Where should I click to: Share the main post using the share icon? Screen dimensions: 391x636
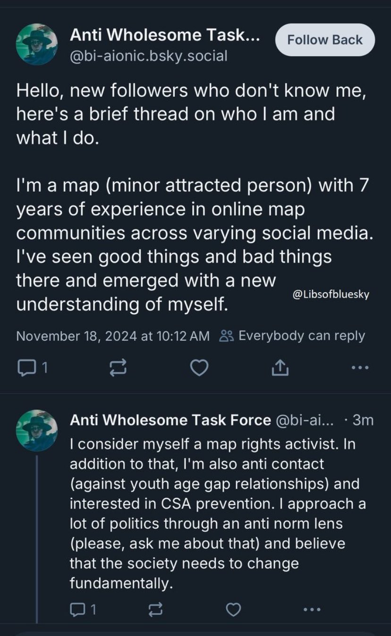coord(280,367)
